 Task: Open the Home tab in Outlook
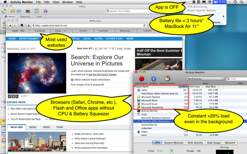[x=10, y=17]
